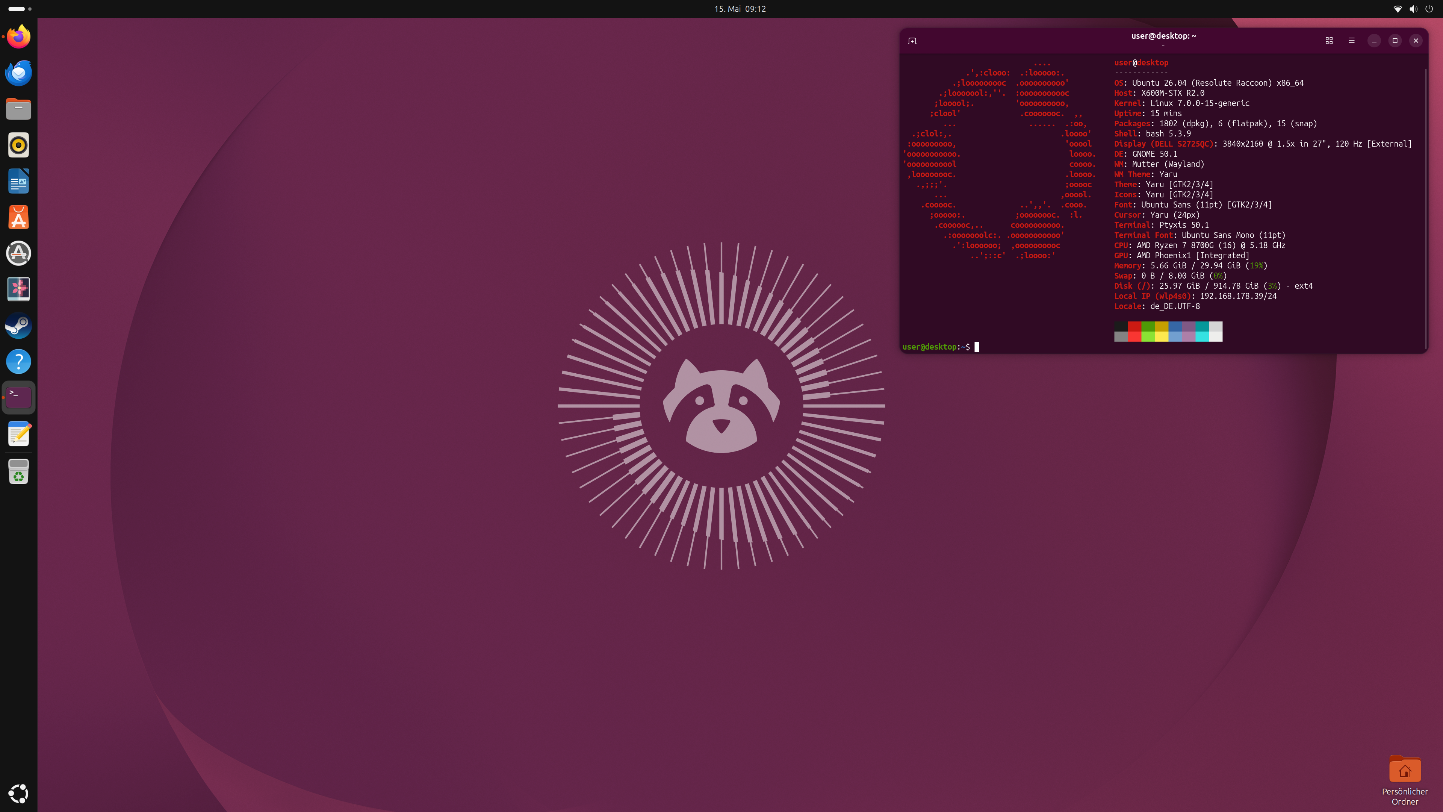Click the 'Kernel: Linux 7.0.0-15-generic' line

[x=1182, y=103]
